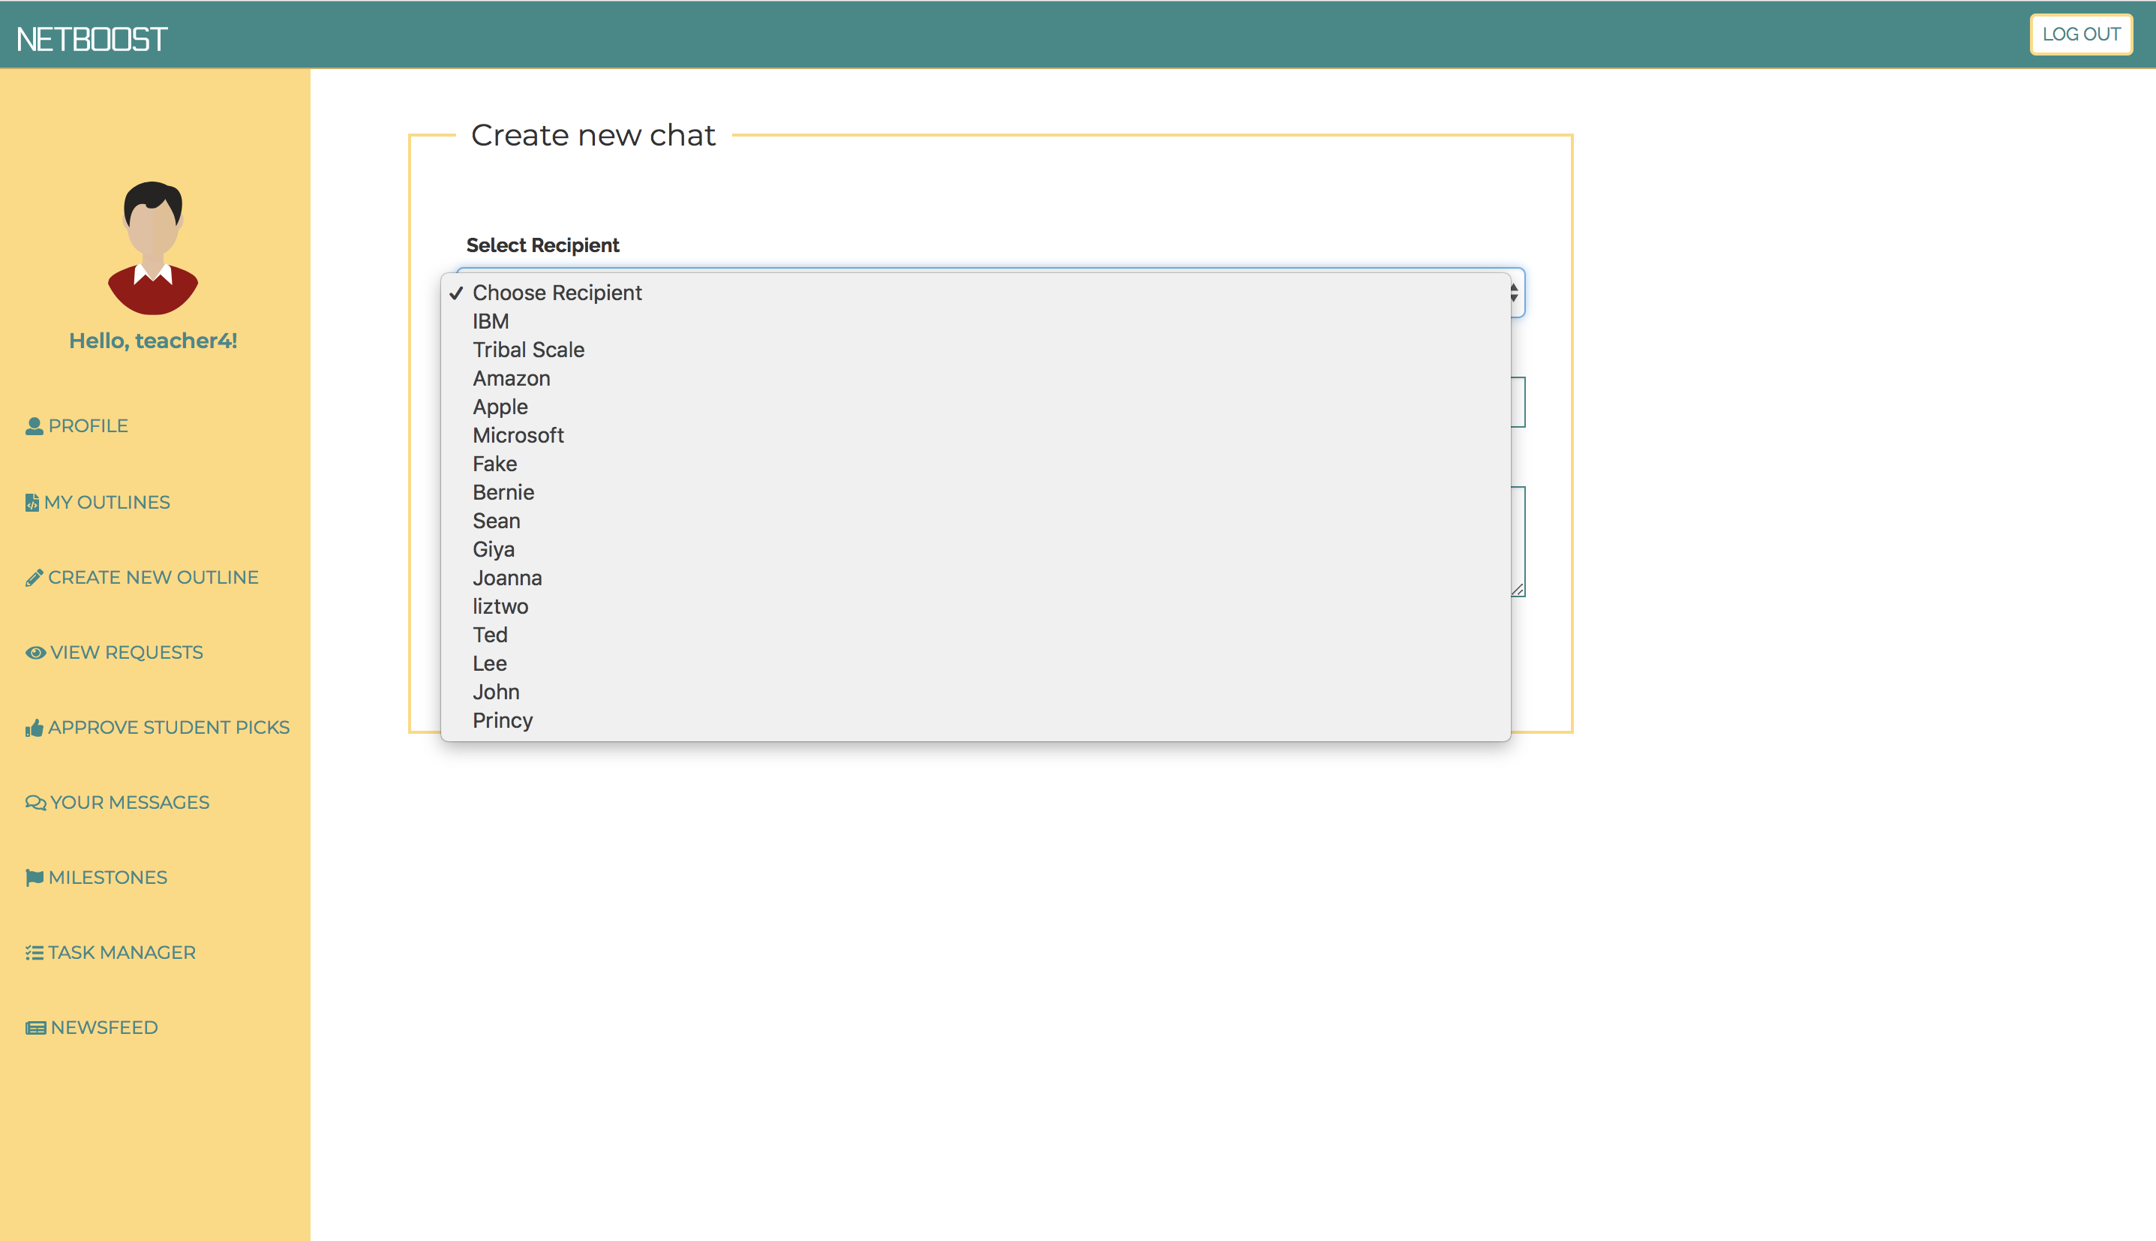Image resolution: width=2156 pixels, height=1241 pixels.
Task: Select the Choose Recipient placeholder option
Action: pyautogui.click(x=976, y=293)
